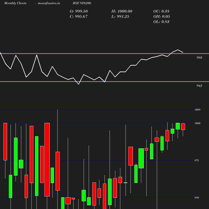Click the last green candle before the final red one
Viewport: 209px width, 209px height.
(178, 126)
